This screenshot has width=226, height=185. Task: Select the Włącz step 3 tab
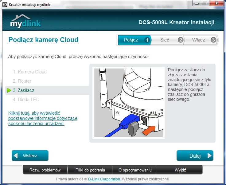pos(201,40)
